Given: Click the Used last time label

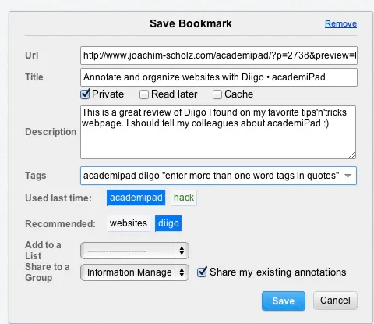Looking at the screenshot, I should point(58,198).
